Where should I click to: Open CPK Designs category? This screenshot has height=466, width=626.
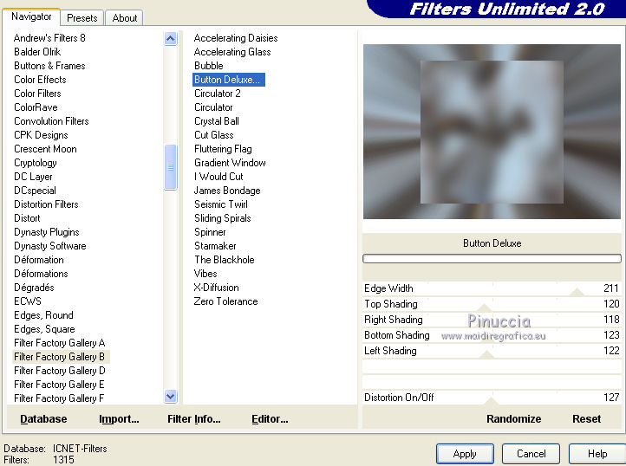pyautogui.click(x=41, y=135)
